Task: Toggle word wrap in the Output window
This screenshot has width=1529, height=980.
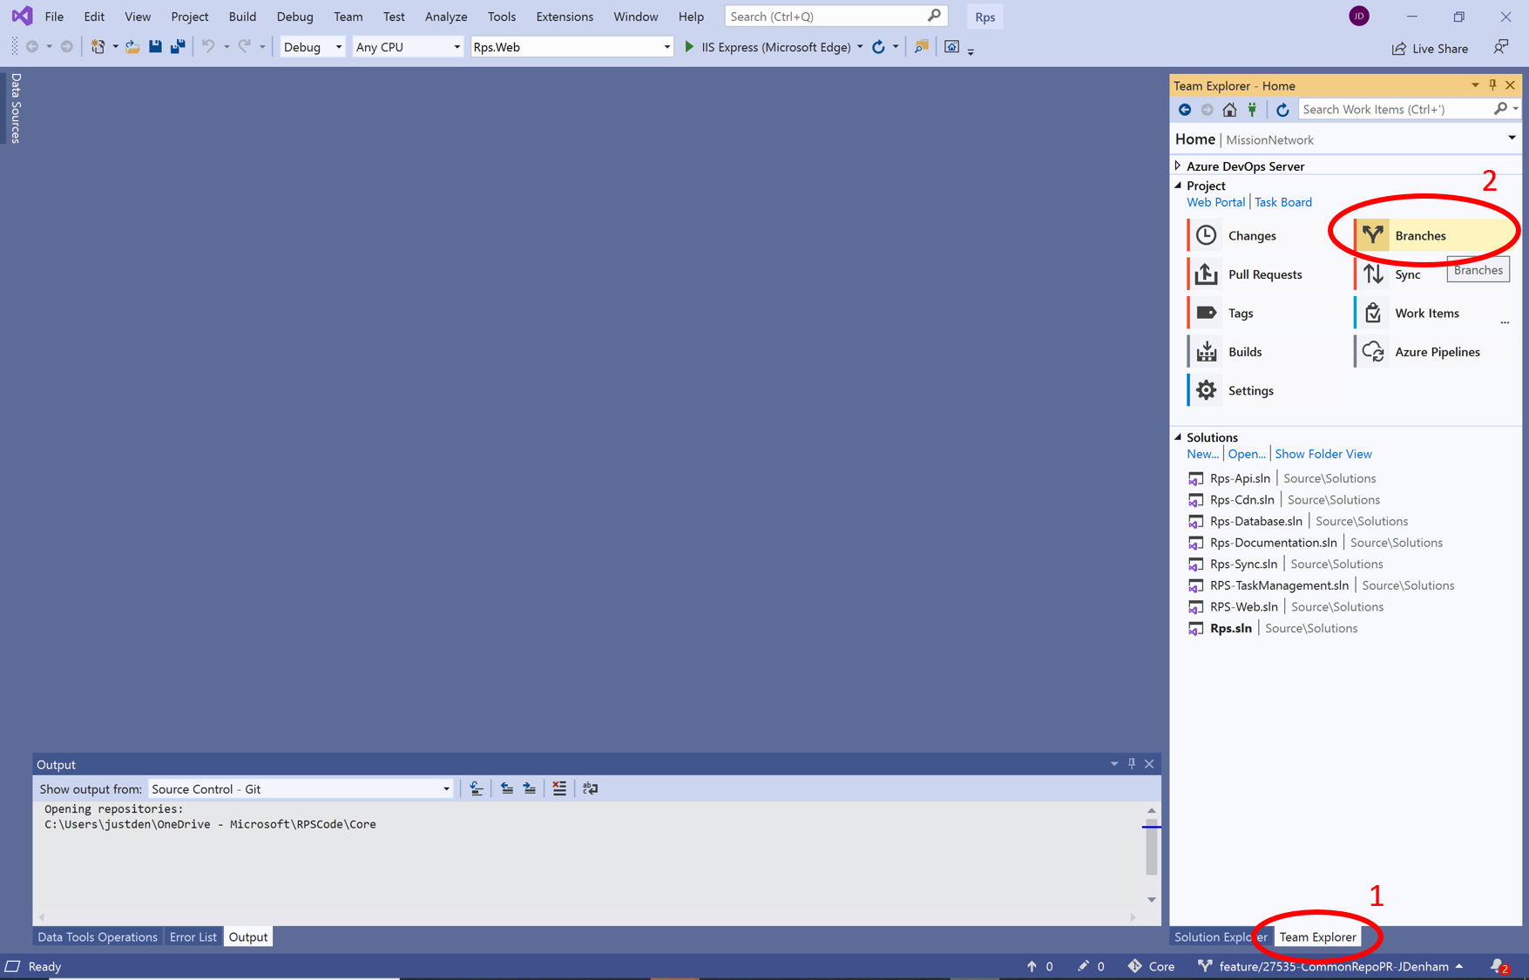Action: point(591,788)
